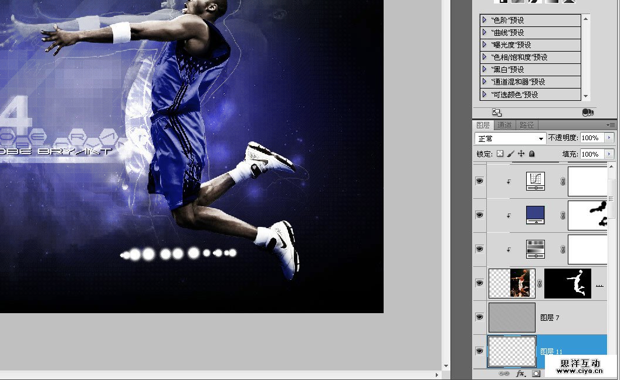Screen dimensions: 620x380
Task: Hide the 图层 7 layer
Action: tap(480, 317)
